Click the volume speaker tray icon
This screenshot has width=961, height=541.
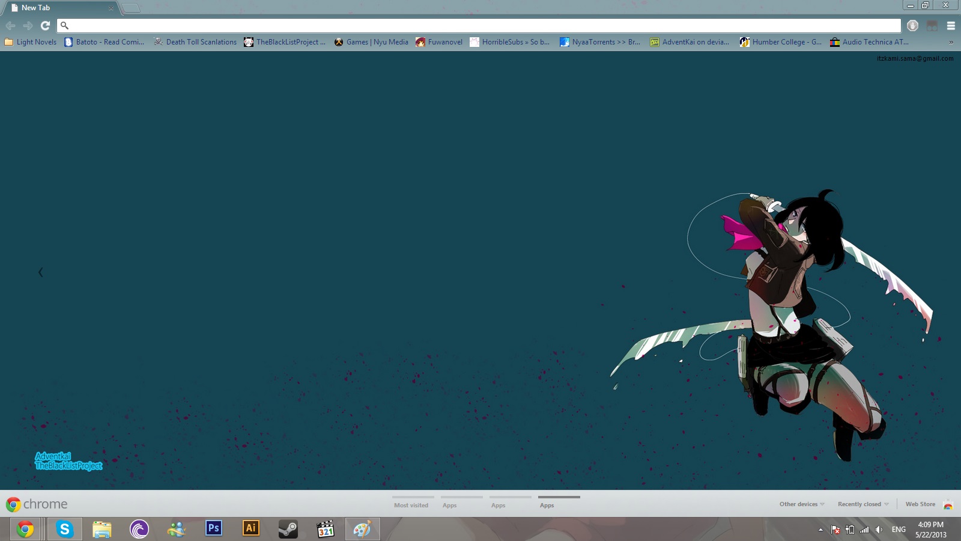(x=879, y=530)
